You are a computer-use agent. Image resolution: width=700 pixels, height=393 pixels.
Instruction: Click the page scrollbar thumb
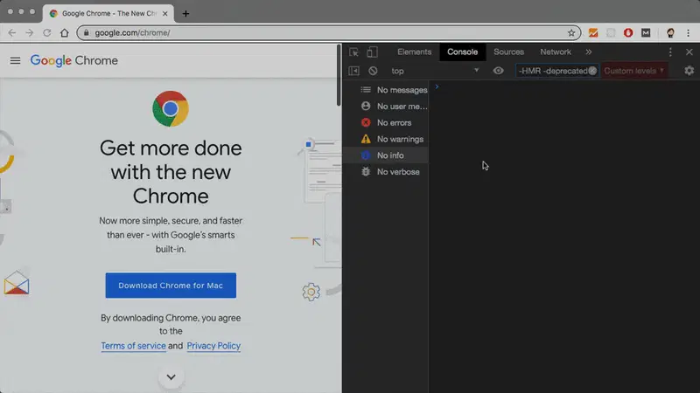point(339,76)
